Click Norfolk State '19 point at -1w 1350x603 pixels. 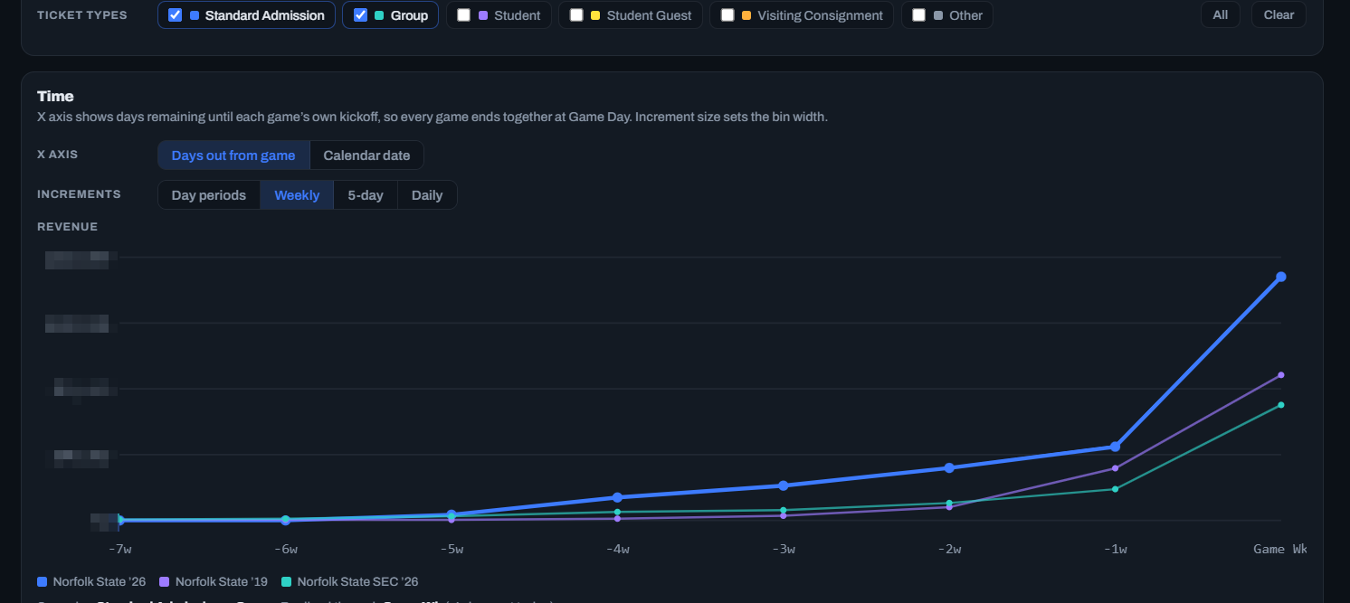point(1116,468)
